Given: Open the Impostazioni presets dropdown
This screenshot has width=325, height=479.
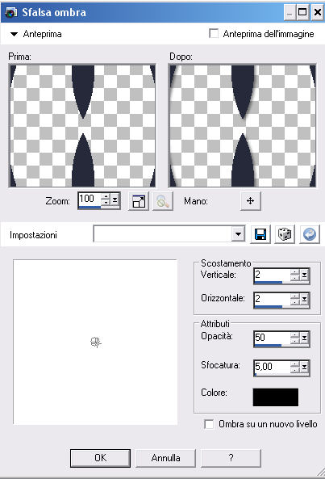Looking at the screenshot, I should (x=238, y=234).
